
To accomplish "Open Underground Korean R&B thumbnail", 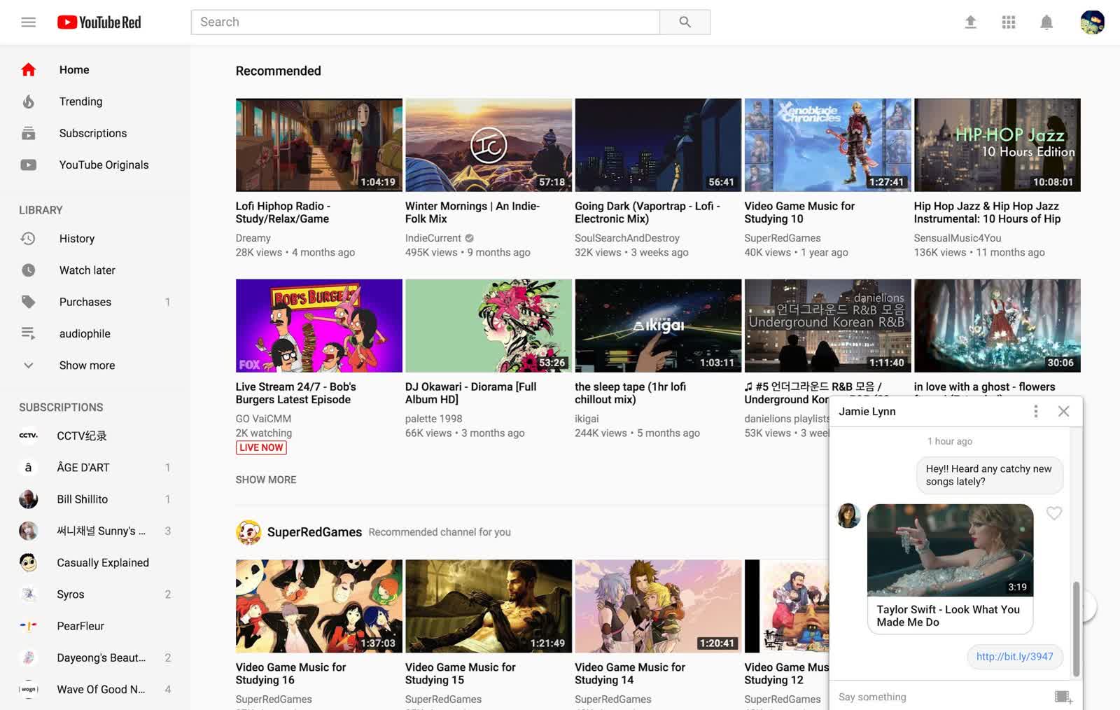I will pos(828,326).
